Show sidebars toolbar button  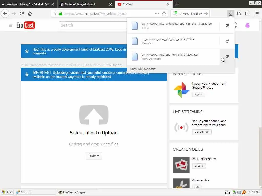point(247,14)
